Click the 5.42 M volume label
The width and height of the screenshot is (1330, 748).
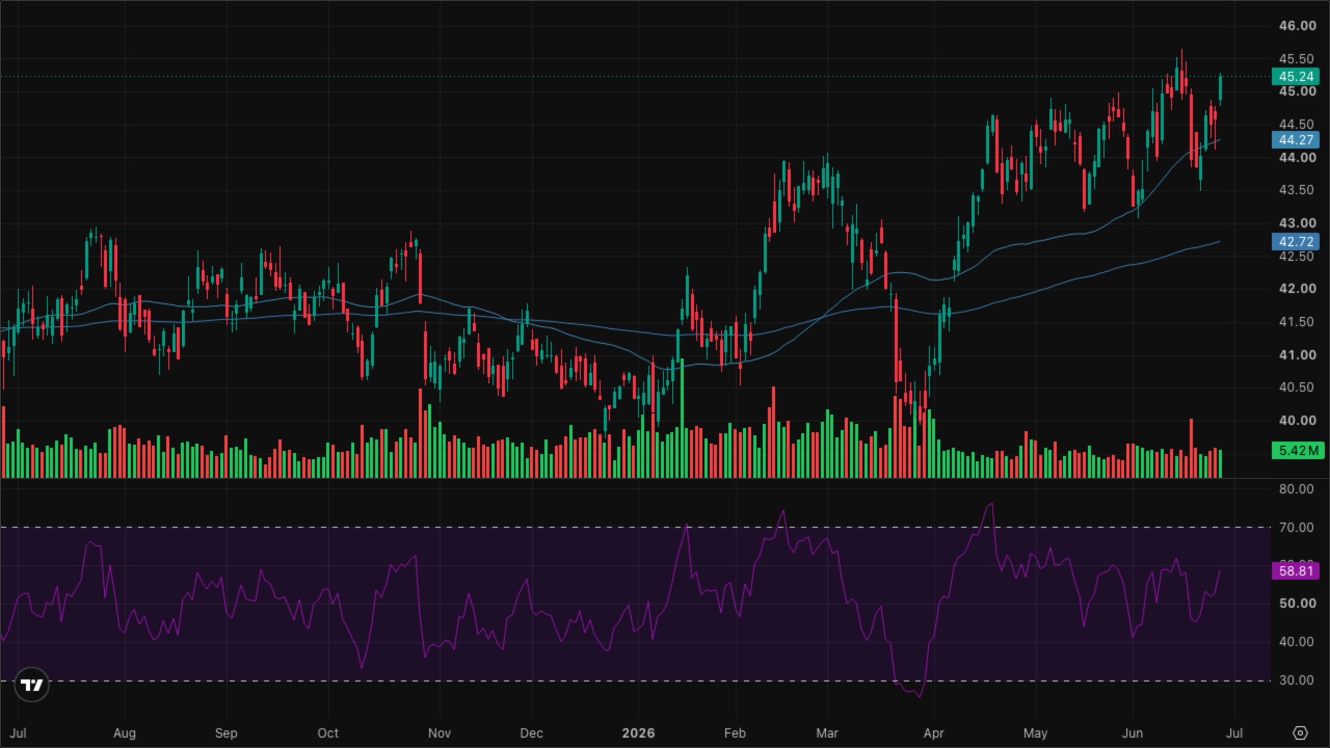1298,450
